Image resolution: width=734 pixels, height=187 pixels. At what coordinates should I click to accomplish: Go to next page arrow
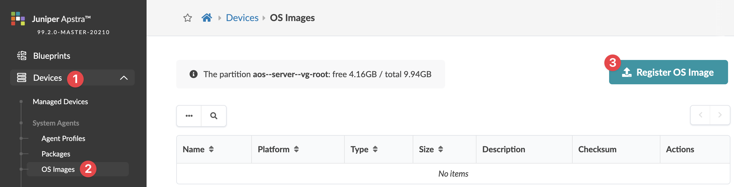tap(720, 115)
